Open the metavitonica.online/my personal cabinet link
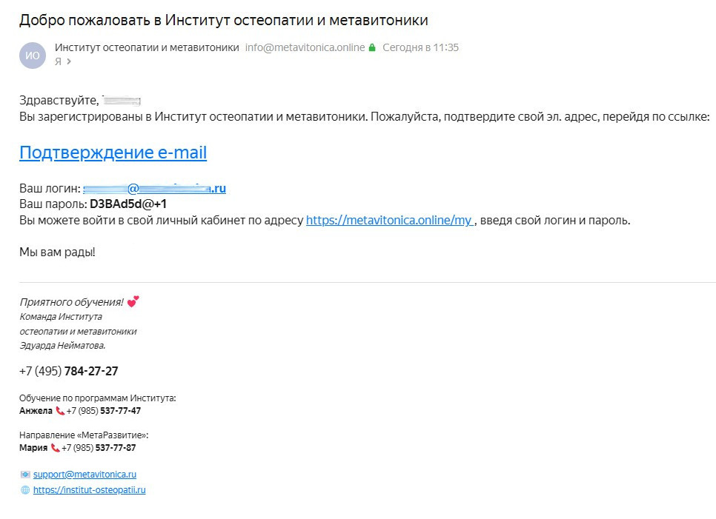This screenshot has width=716, height=519. 391,221
